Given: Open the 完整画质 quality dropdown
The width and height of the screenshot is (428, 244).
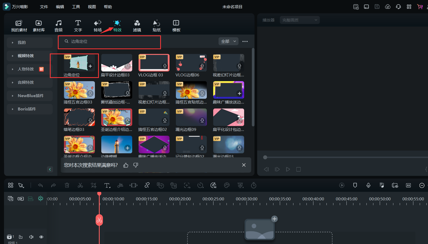Looking at the screenshot, I should (x=300, y=20).
